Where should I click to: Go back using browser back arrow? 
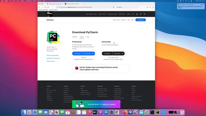click(x=39, y=7)
